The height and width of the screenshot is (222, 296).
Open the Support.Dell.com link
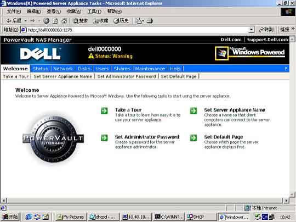click(x=267, y=40)
